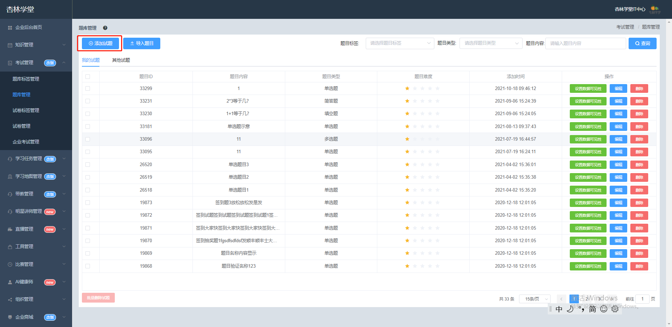Switch to the 其他试题 tab
Viewport: 672px width, 327px height.
pos(121,60)
